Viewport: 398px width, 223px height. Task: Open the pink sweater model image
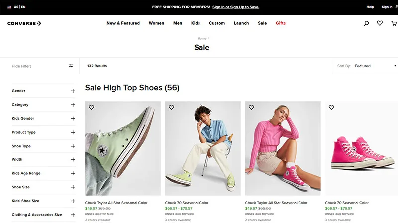283,149
